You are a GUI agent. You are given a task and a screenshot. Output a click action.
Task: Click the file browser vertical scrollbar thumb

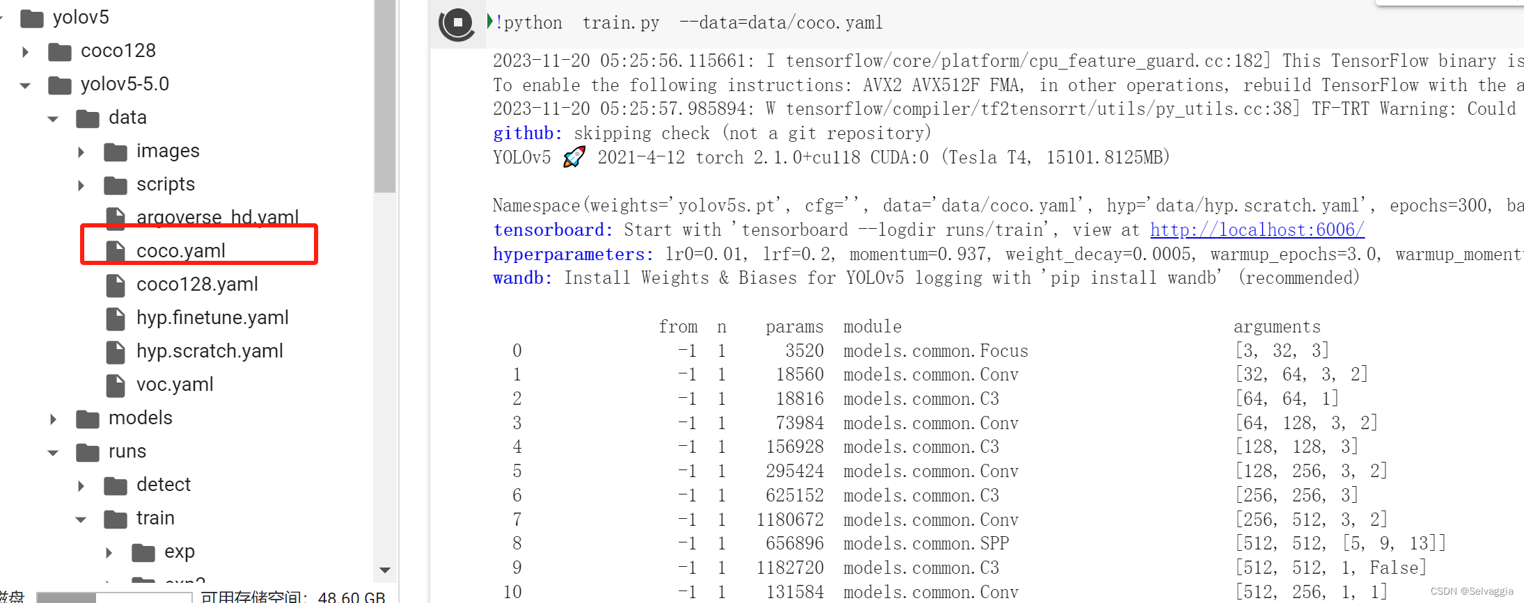coord(384,96)
